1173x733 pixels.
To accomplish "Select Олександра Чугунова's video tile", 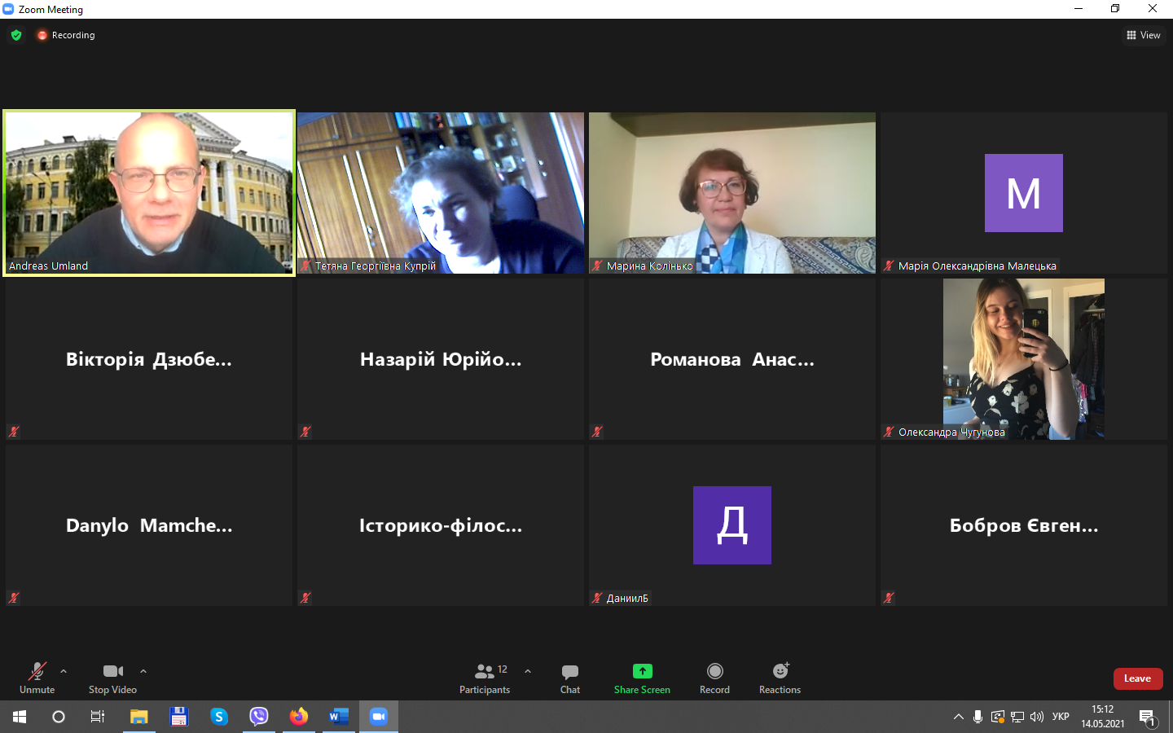I will (1023, 359).
